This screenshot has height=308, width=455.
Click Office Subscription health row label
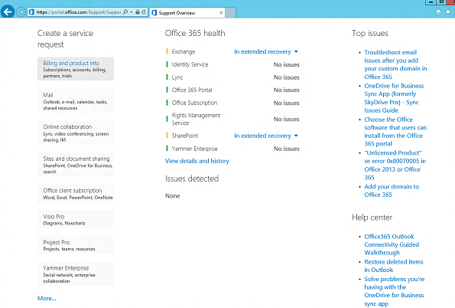pyautogui.click(x=194, y=103)
